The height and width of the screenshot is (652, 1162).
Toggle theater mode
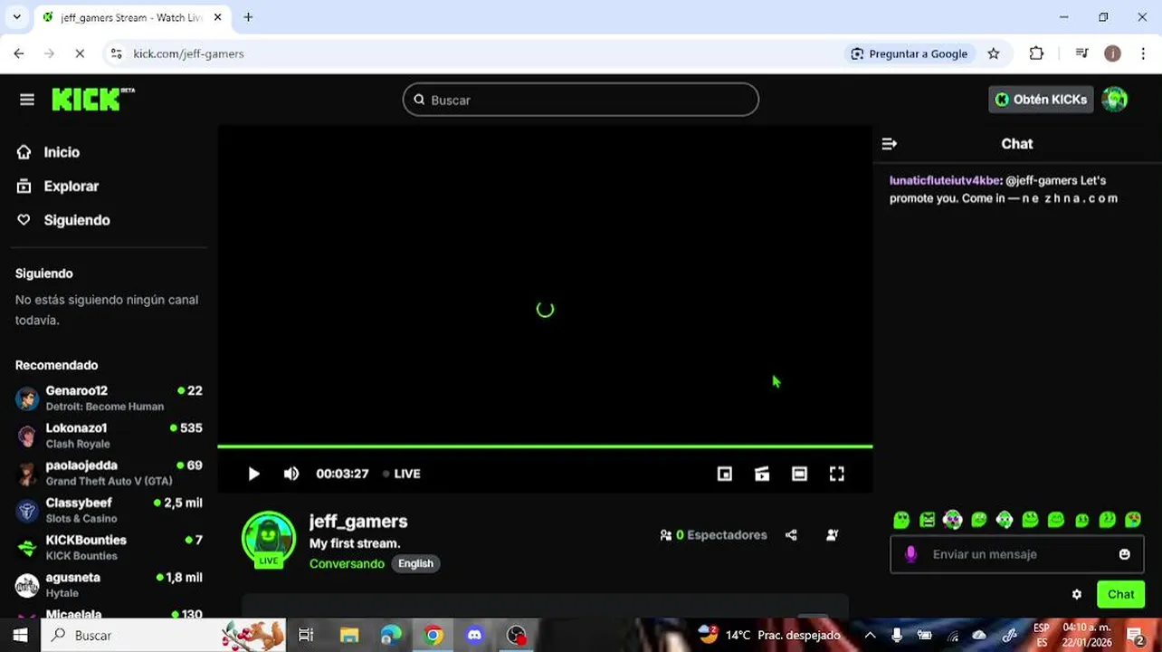(x=799, y=474)
